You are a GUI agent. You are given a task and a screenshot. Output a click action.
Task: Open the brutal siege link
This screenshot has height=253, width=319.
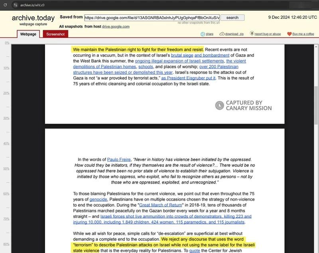(182, 55)
